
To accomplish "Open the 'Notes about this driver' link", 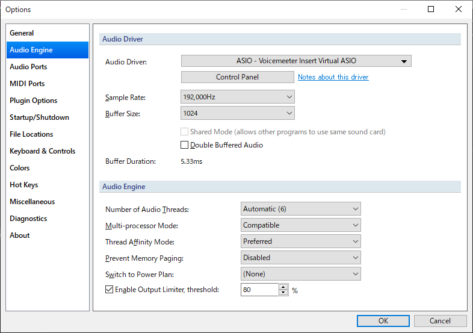I will [x=333, y=77].
